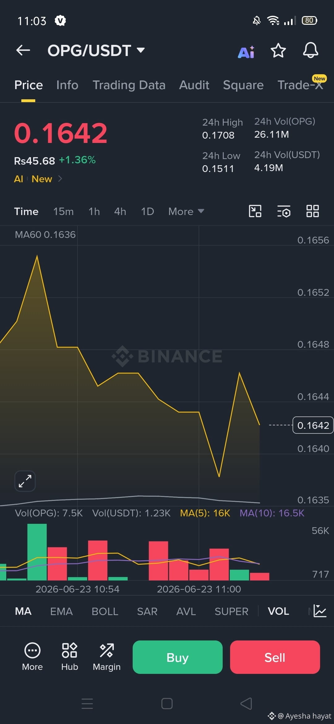The height and width of the screenshot is (724, 334).
Task: Select the 15m interval
Action: (x=63, y=212)
